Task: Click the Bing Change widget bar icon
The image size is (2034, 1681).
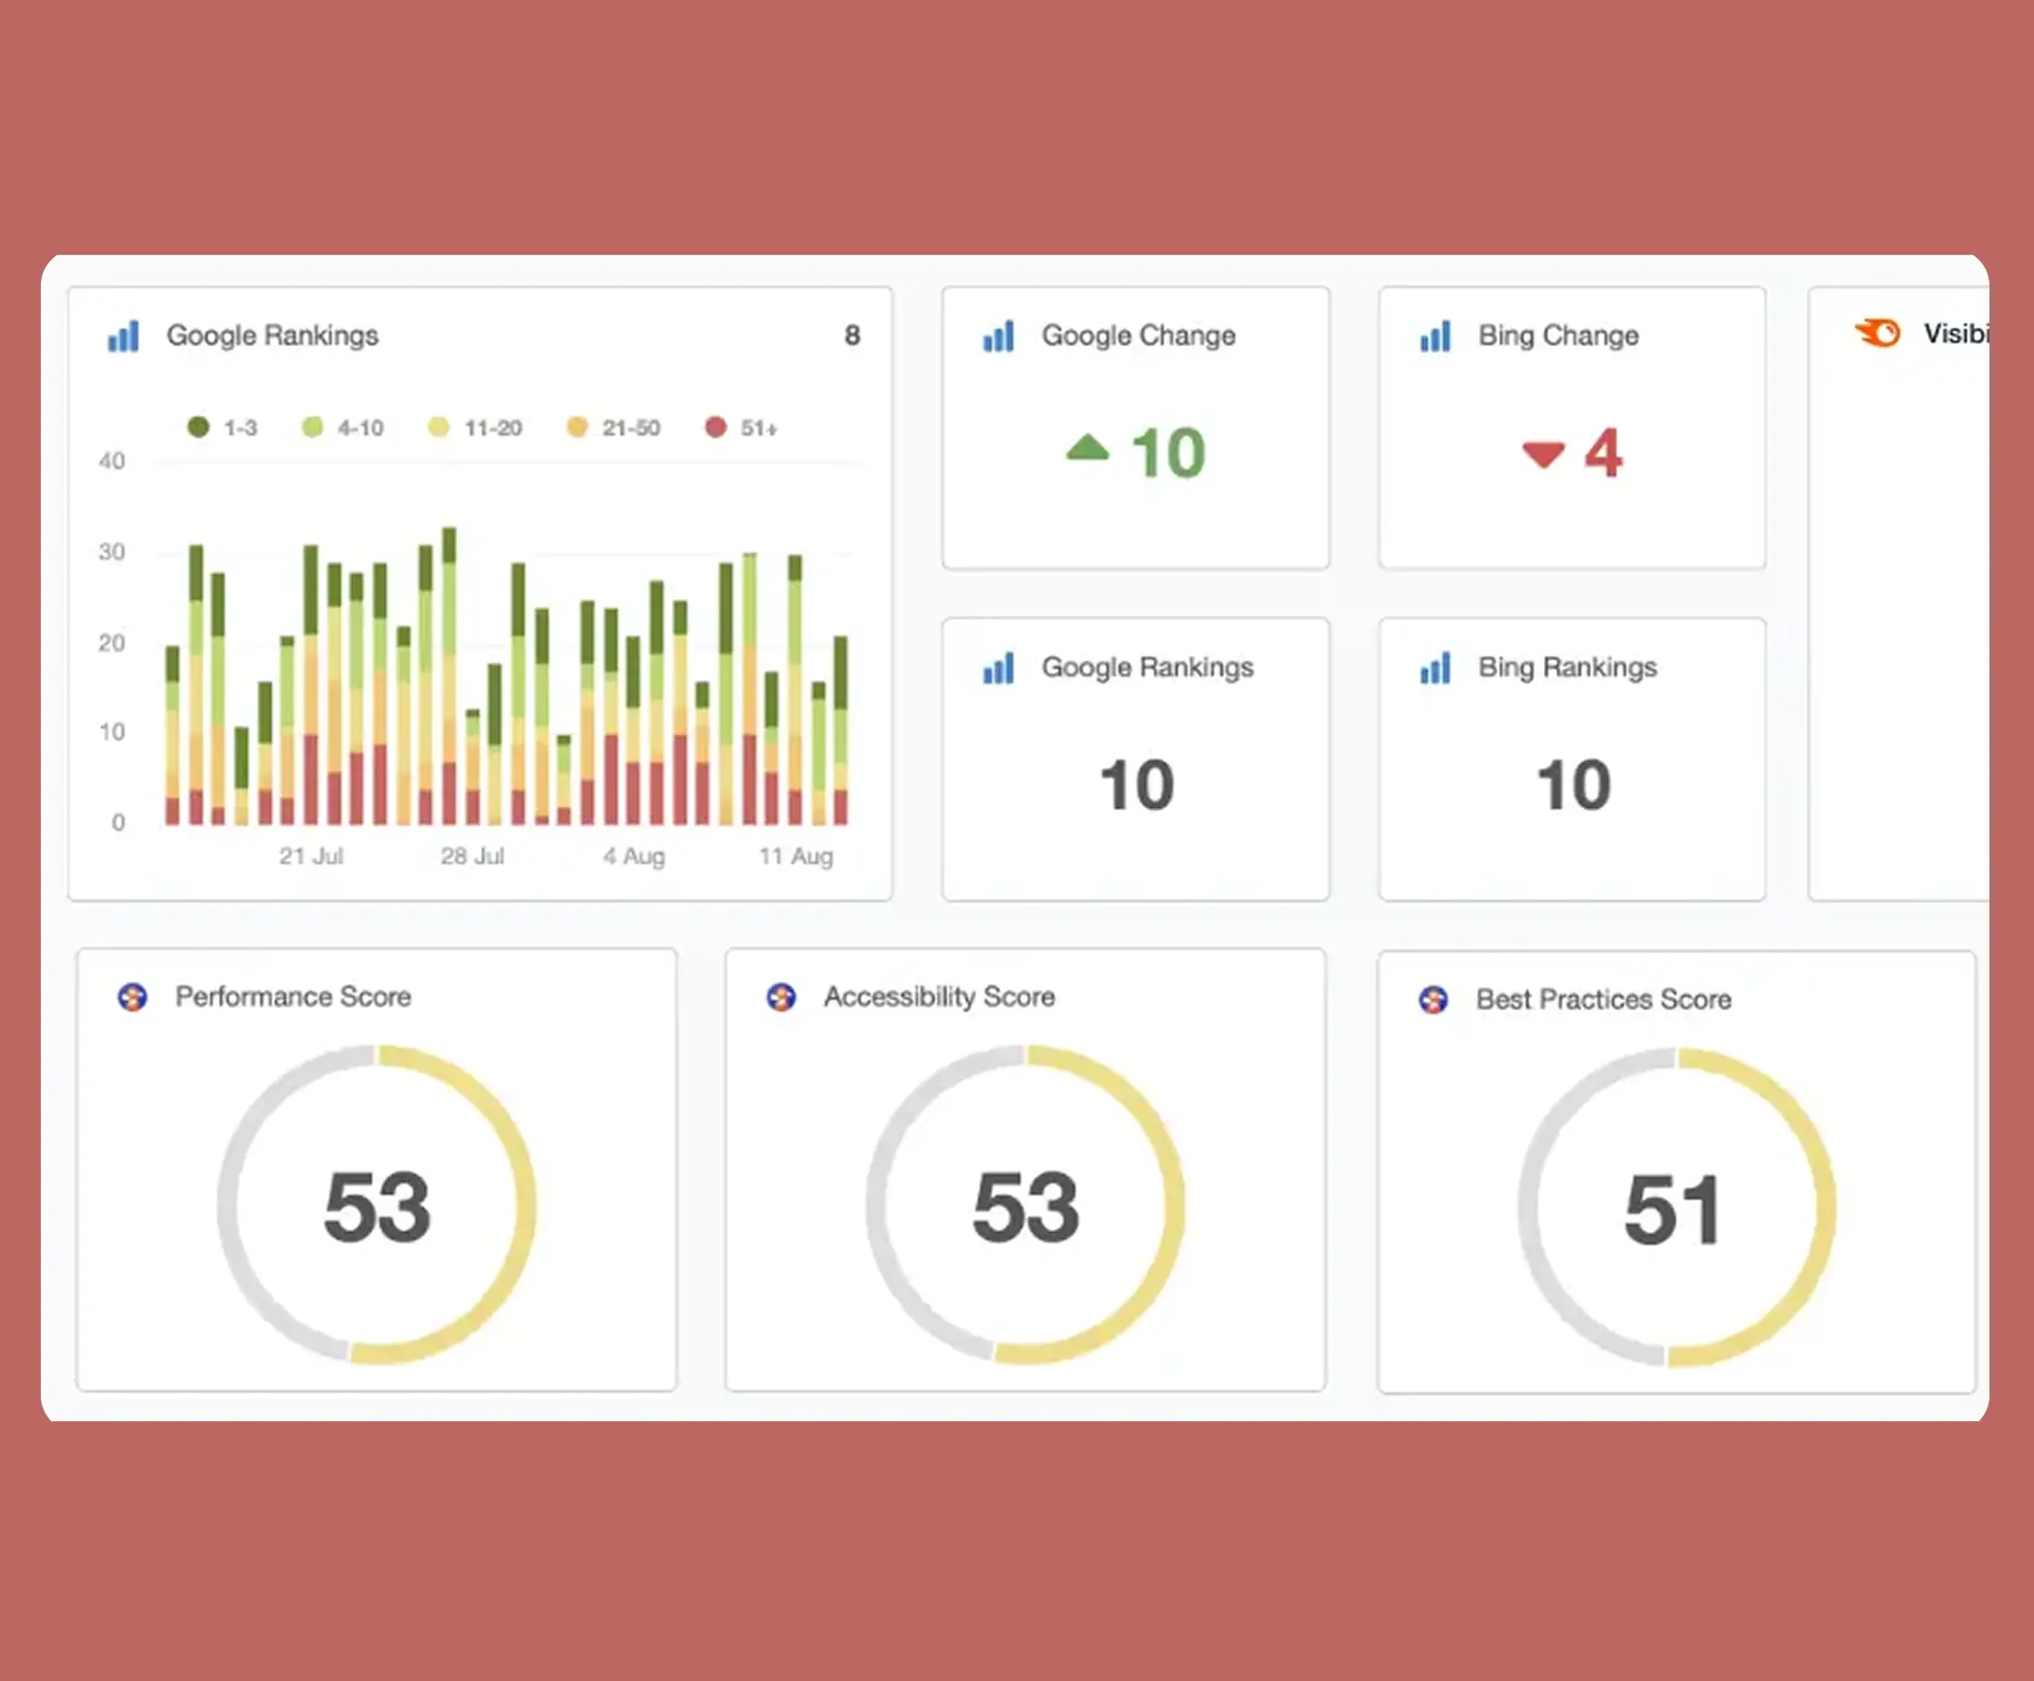Action: click(1435, 336)
